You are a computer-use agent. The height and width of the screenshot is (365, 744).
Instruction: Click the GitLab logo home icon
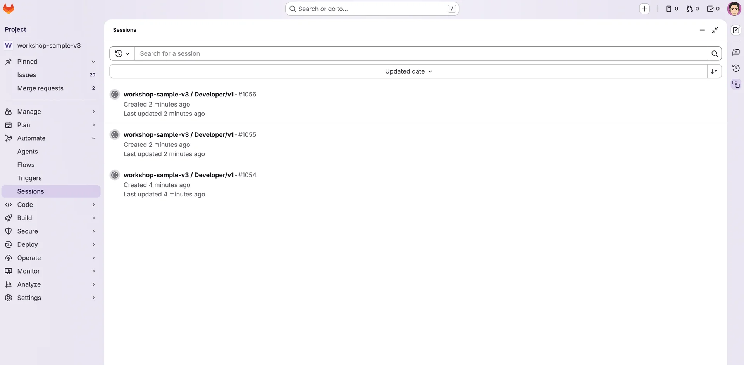[9, 9]
